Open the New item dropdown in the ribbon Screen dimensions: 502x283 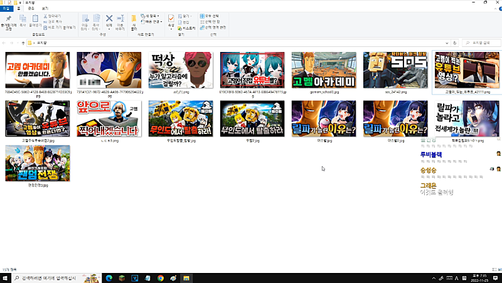tap(151, 16)
